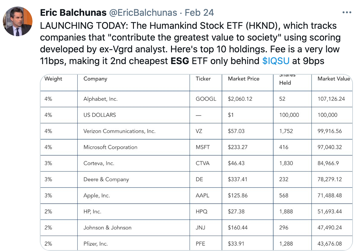Click the @EricBalchunas handle
The image size is (360, 252).
[142, 13]
